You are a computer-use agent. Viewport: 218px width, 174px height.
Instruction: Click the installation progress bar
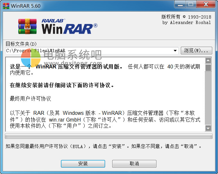[109, 136]
